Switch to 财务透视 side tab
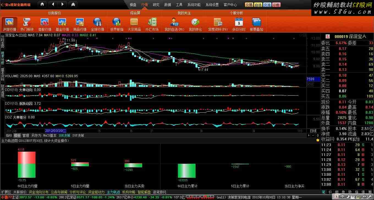This screenshot has height=200, width=374. point(2,90)
